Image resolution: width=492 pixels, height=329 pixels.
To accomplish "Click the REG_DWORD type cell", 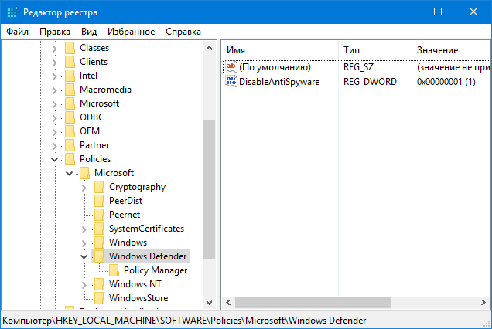I will click(x=370, y=82).
